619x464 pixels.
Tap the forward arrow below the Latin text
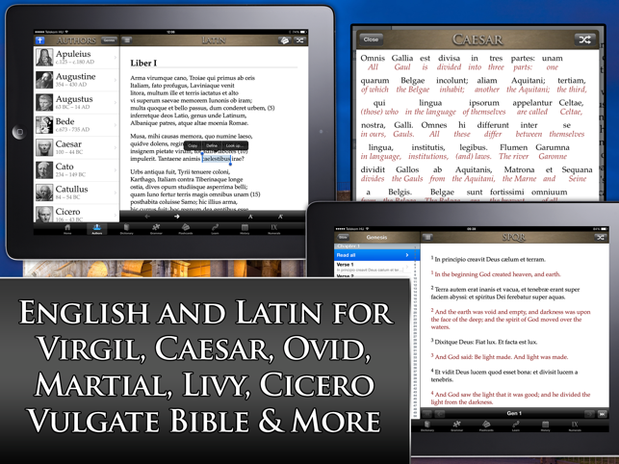(x=177, y=217)
